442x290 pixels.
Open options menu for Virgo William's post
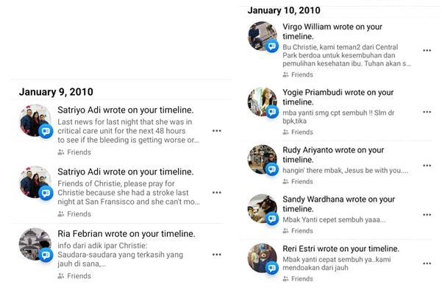(427, 51)
